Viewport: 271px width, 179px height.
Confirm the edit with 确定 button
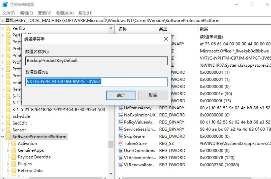point(121,95)
